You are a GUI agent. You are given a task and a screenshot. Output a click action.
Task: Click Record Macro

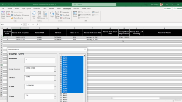[x=17, y=12]
